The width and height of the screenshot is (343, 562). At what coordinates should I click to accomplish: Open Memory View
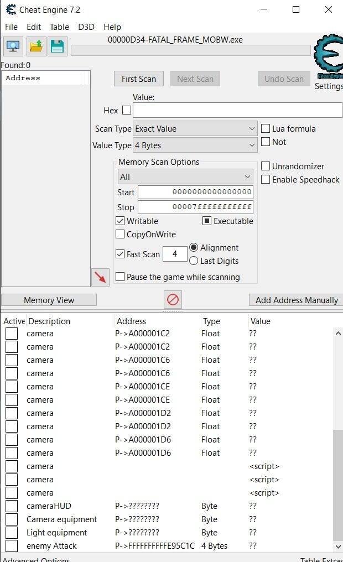tap(49, 300)
